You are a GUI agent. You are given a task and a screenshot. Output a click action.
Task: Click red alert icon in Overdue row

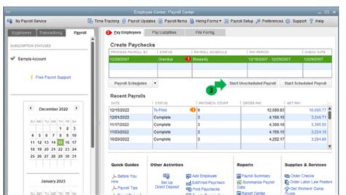point(188,59)
